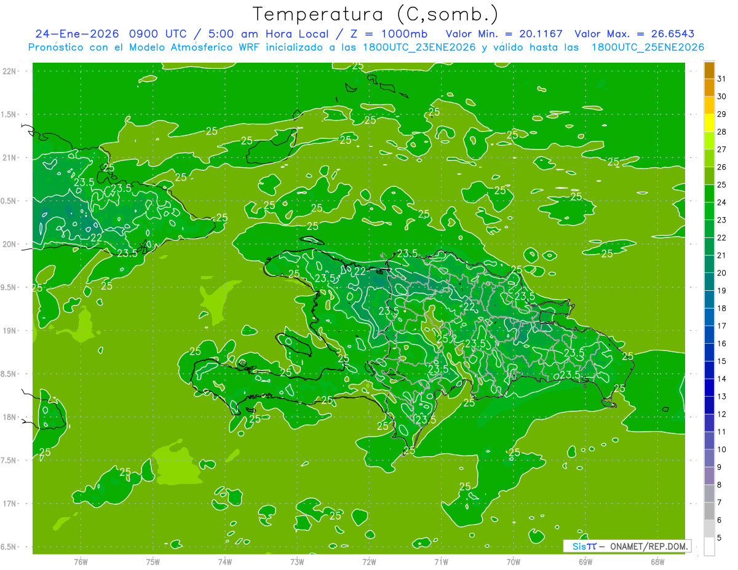Click the '21N' latitude axis label
The height and width of the screenshot is (570, 738).
[x=9, y=157]
